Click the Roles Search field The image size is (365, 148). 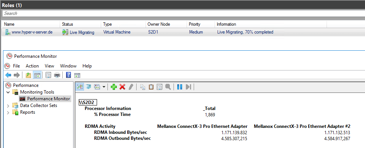183,13
